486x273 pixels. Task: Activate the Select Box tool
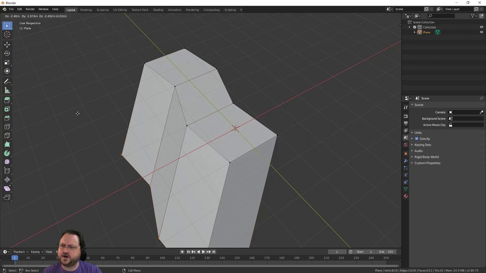pos(7,25)
